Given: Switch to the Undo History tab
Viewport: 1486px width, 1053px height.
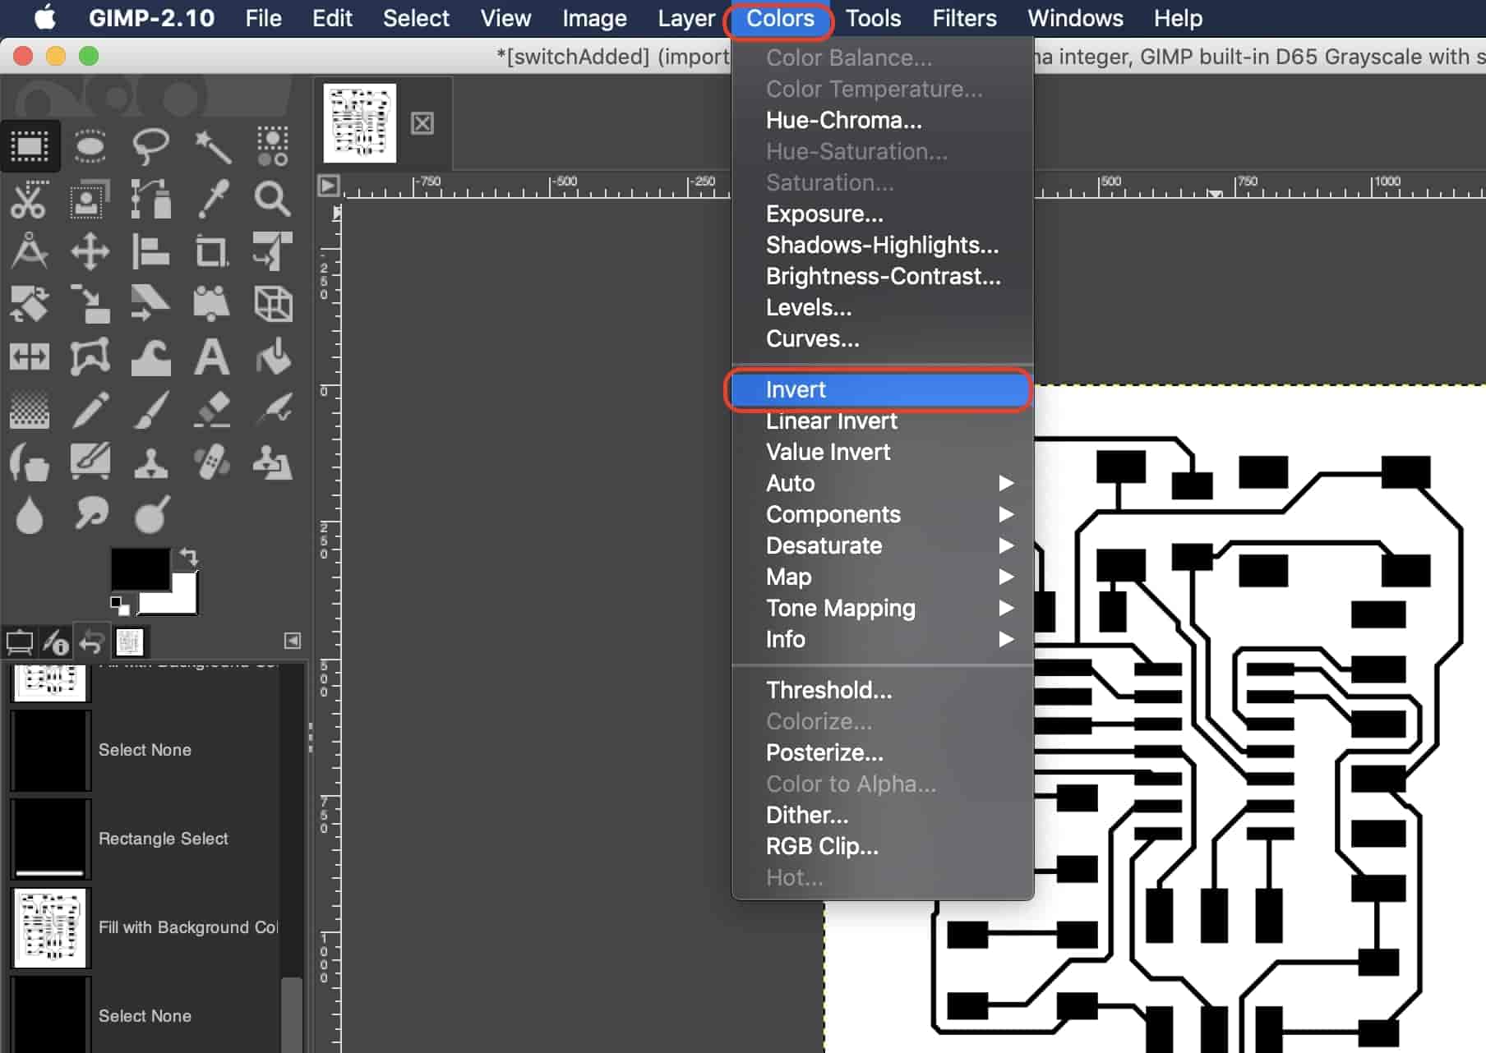Looking at the screenshot, I should [92, 641].
